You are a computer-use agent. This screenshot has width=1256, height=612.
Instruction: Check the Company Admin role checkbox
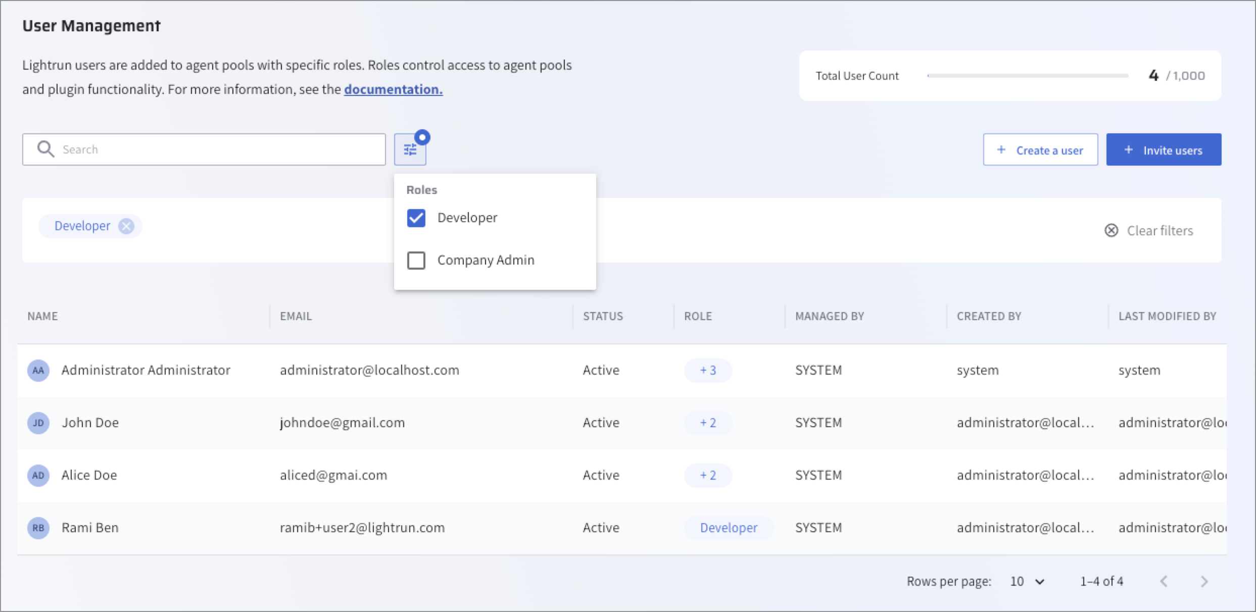coord(416,261)
